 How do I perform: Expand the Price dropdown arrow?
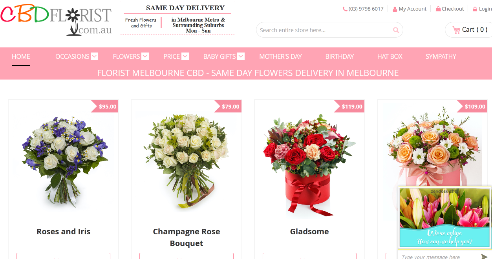click(185, 56)
